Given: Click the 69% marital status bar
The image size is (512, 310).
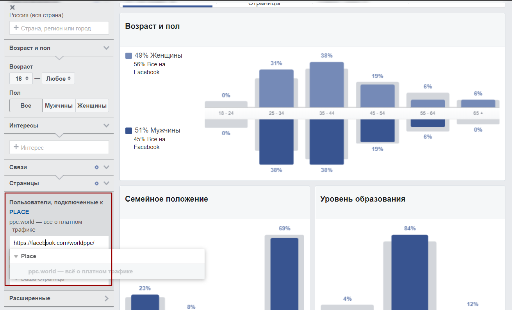Looking at the screenshot, I should (284, 274).
